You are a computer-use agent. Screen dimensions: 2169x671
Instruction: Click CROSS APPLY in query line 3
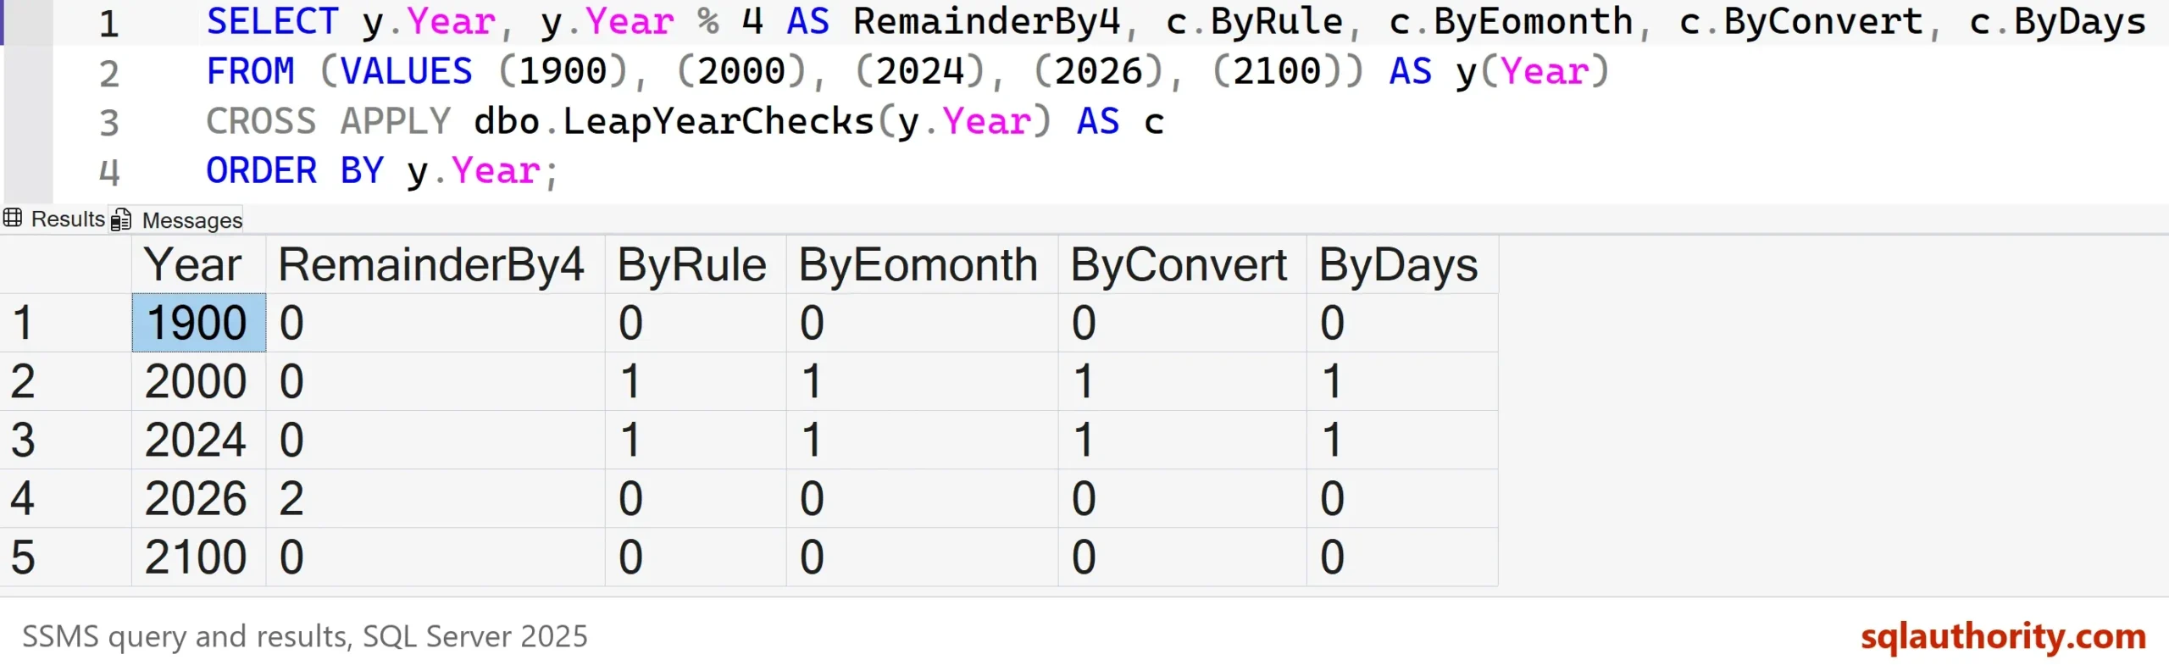coord(329,121)
